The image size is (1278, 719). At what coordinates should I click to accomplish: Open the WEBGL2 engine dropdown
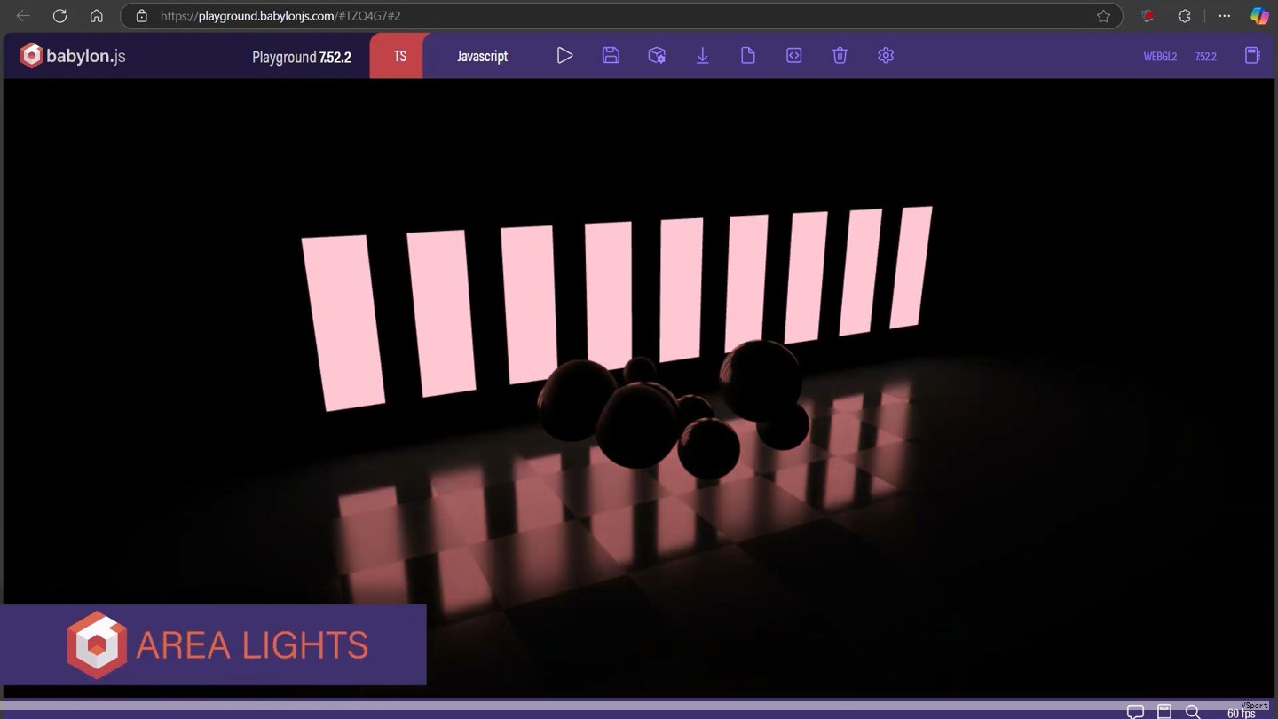1159,57
